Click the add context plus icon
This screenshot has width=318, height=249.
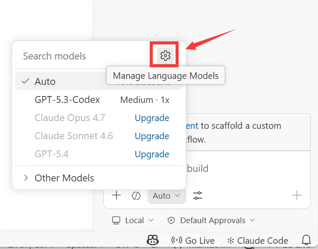(x=117, y=196)
